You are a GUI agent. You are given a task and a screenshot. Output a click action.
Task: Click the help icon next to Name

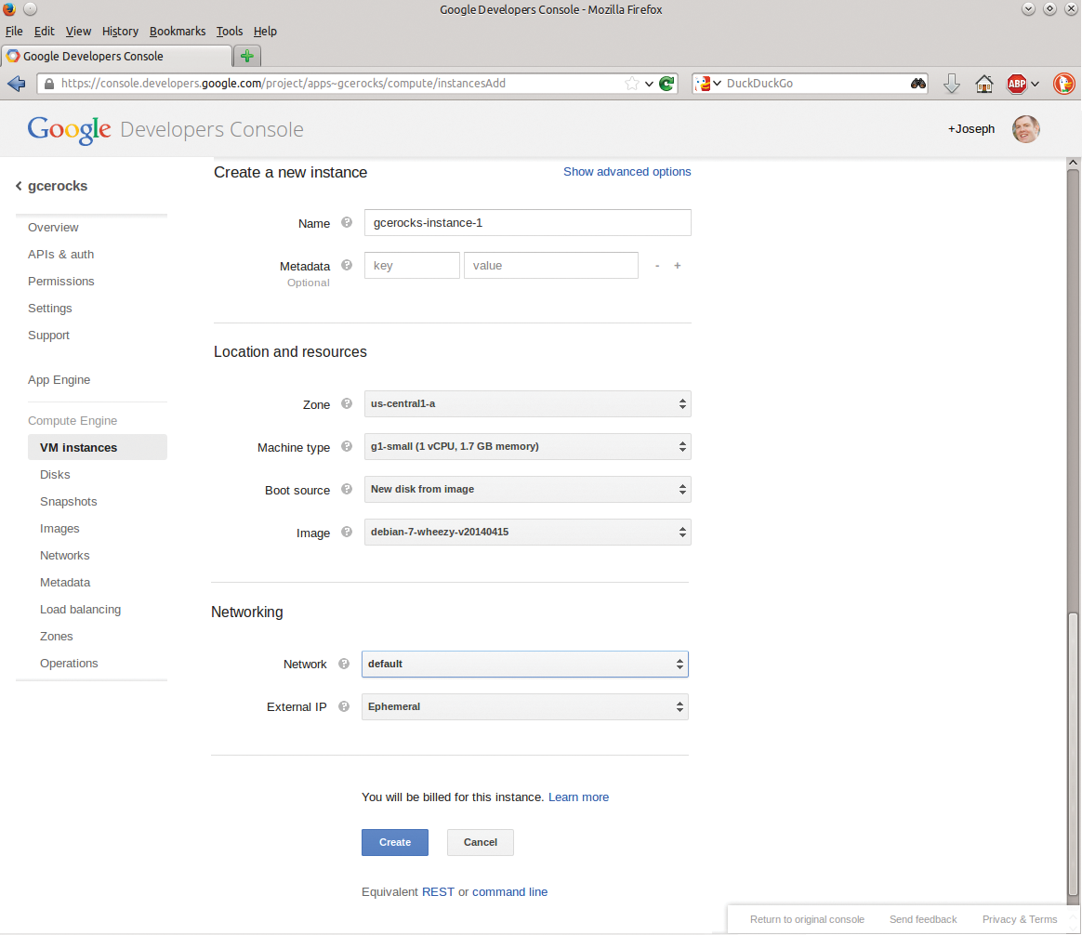click(x=347, y=222)
